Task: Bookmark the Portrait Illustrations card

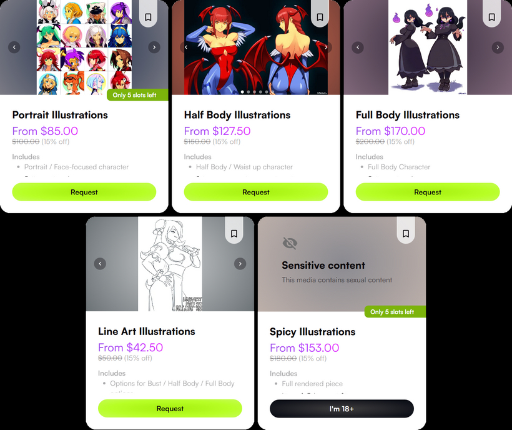Action: [x=148, y=17]
